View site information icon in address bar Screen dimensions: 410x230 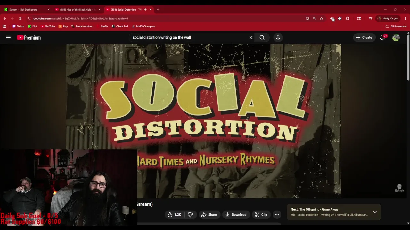click(x=29, y=19)
